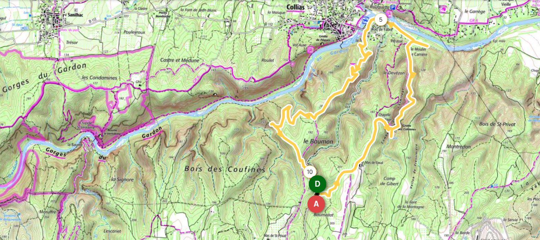Screen dimensions: 540x240
Task: Click the green D departure marker
Action: [x=317, y=184]
